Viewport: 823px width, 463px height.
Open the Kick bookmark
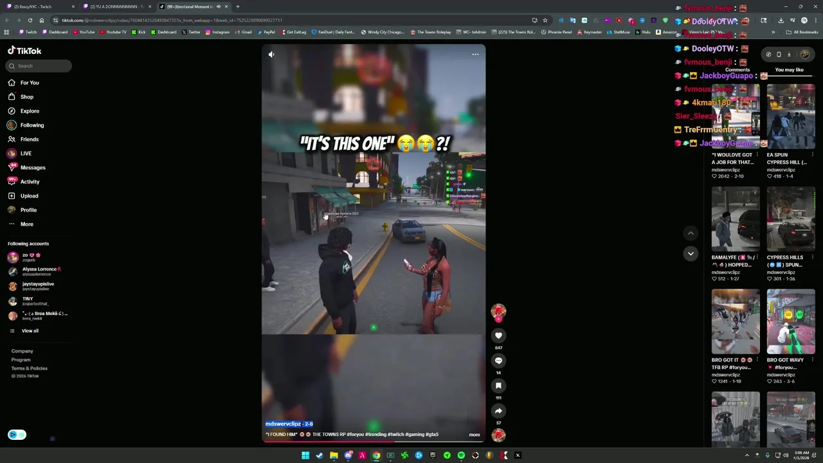[139, 32]
